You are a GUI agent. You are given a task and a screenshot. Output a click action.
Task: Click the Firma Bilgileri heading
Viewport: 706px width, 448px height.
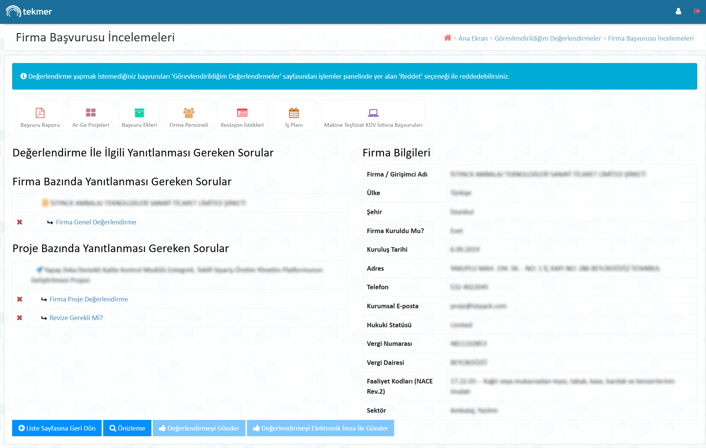pos(396,153)
